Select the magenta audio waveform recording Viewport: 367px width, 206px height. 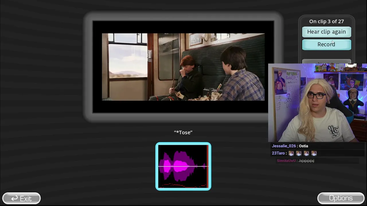click(183, 166)
